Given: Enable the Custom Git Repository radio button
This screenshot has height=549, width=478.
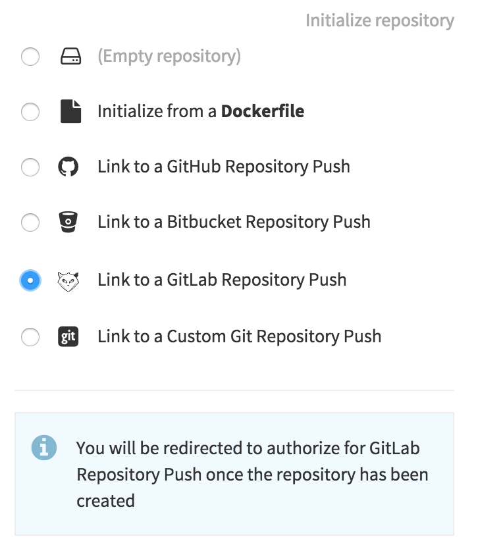Looking at the screenshot, I should 30,337.
